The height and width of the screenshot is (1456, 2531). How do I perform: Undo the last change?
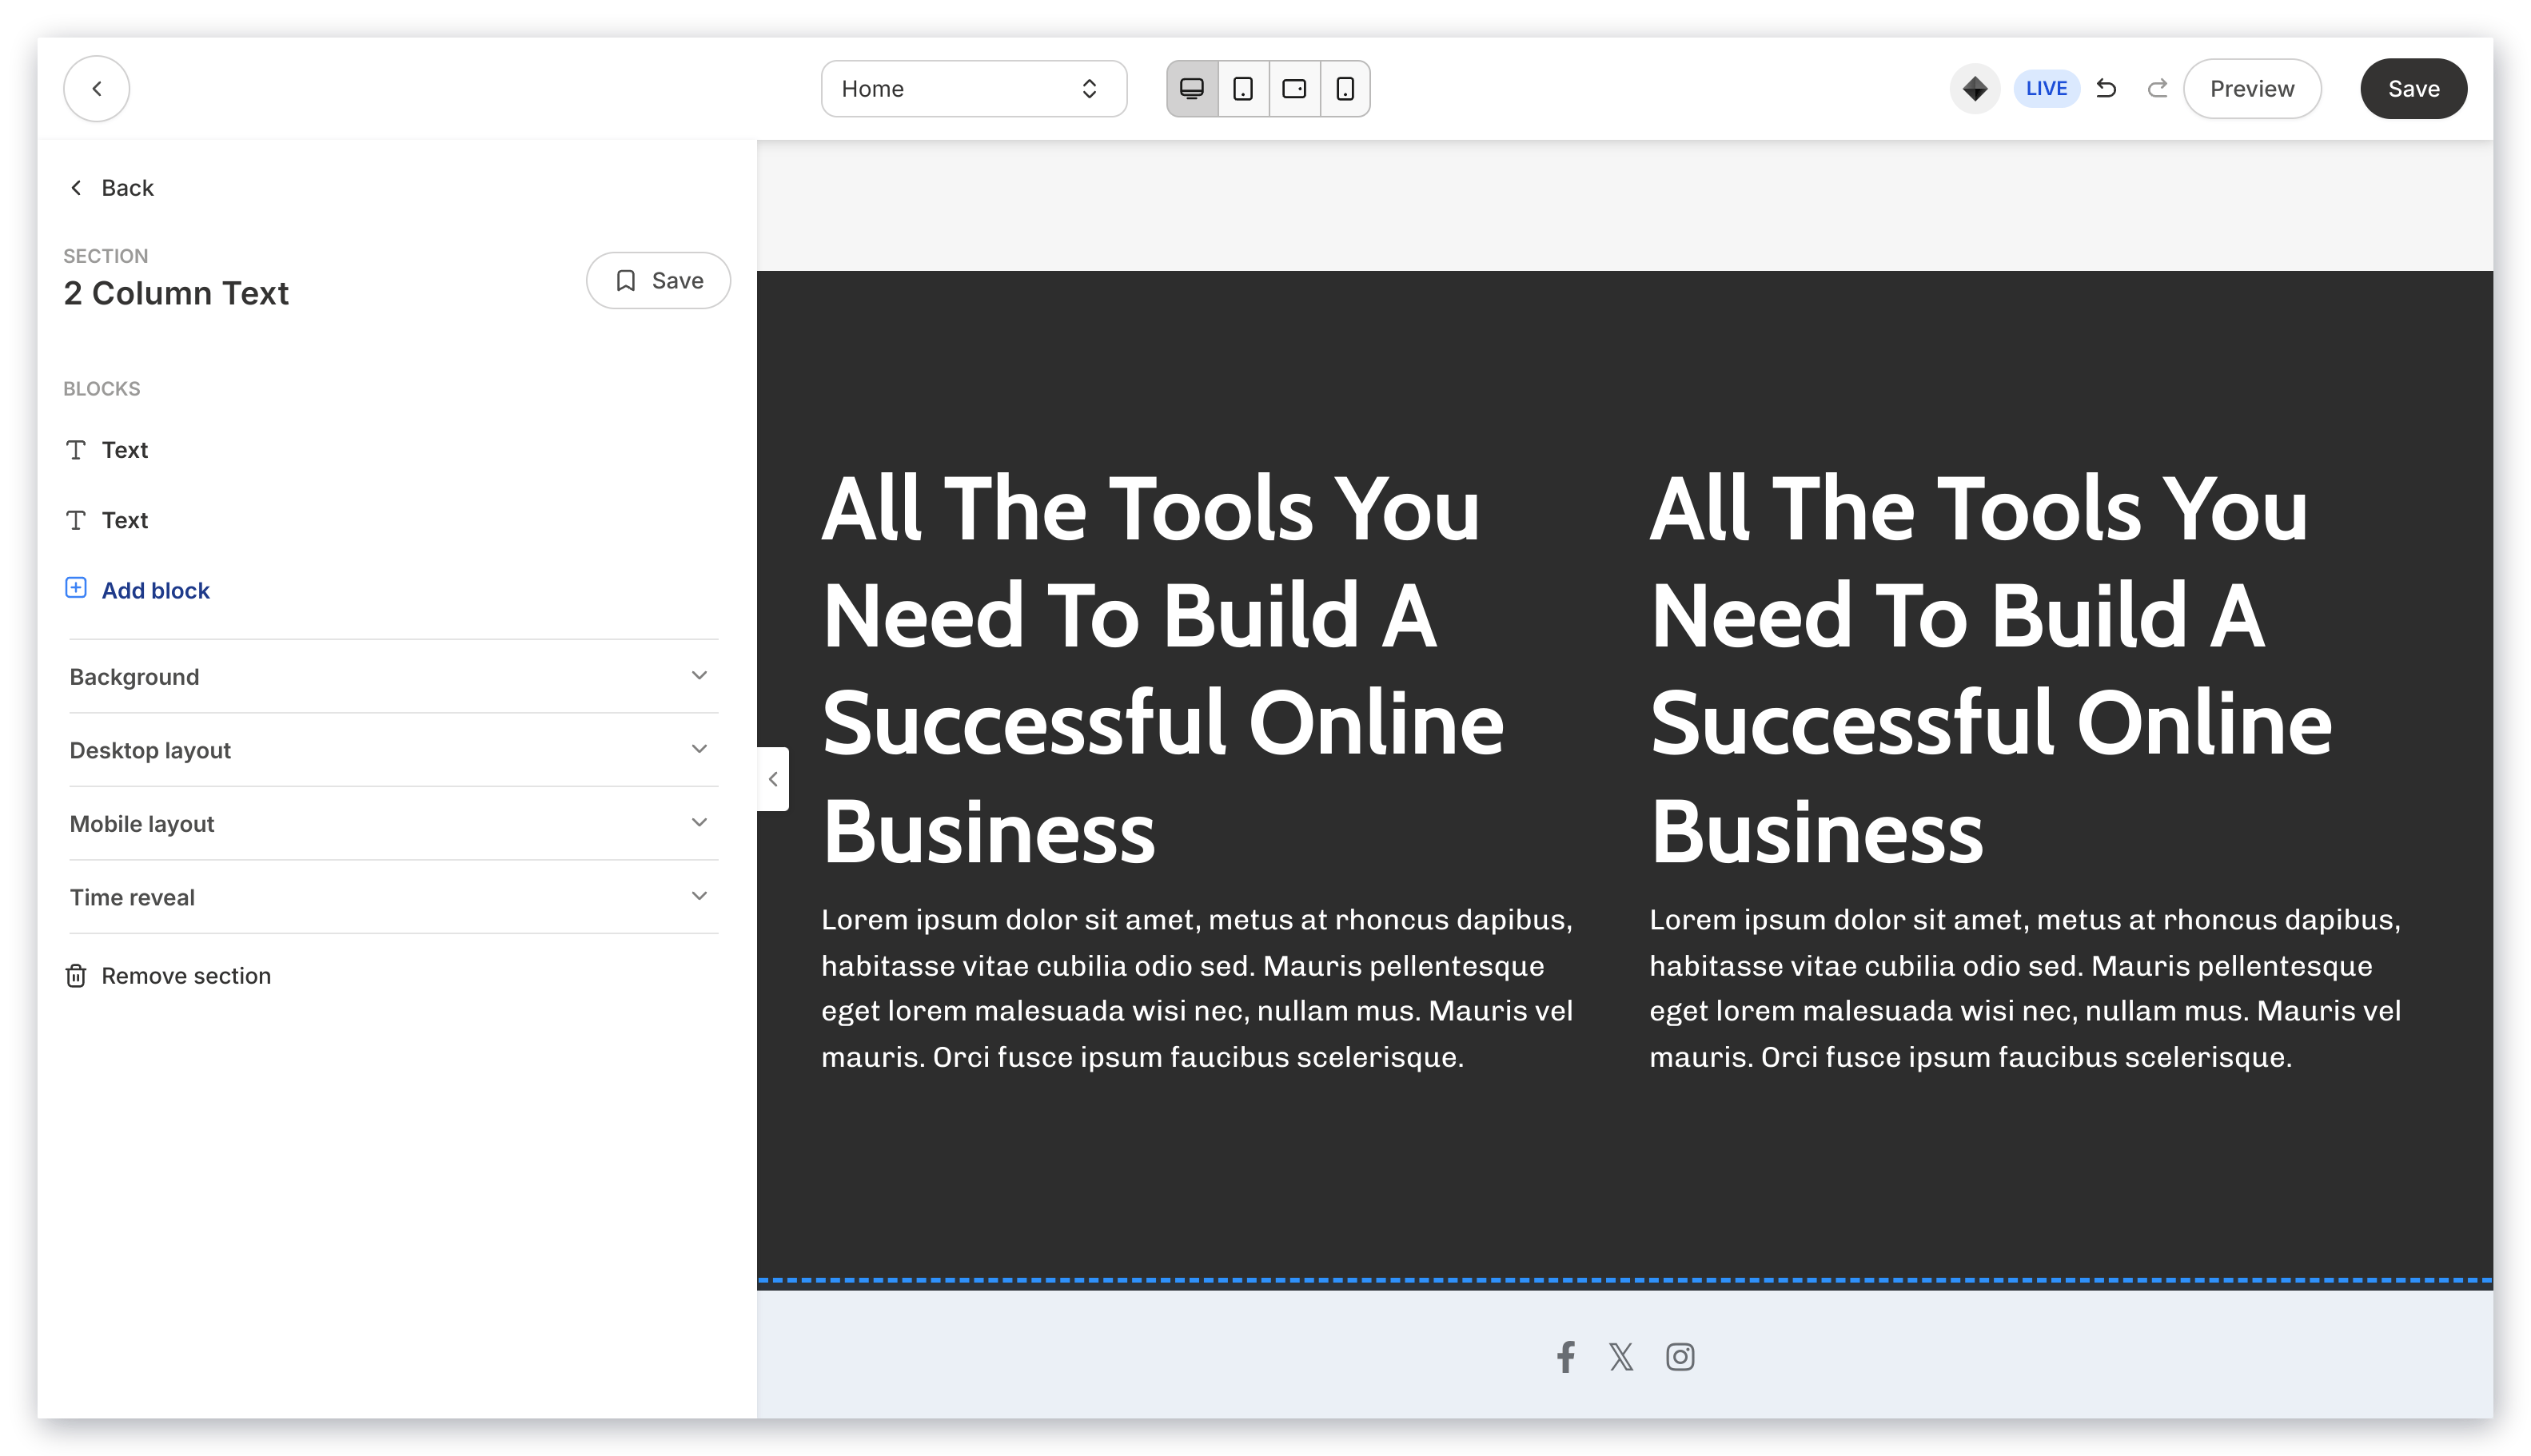pos(2105,89)
